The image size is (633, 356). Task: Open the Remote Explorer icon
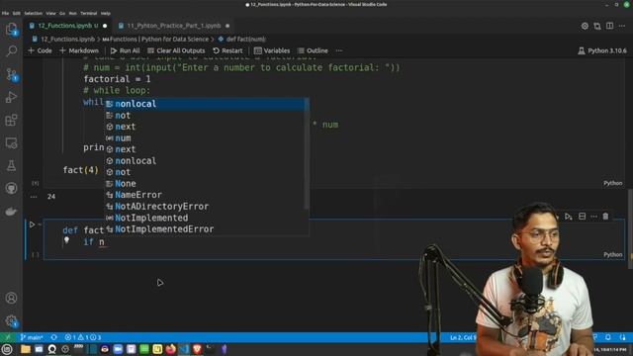pyautogui.click(x=11, y=142)
